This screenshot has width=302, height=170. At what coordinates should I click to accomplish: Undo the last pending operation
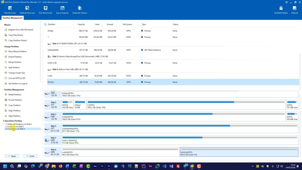point(30,156)
